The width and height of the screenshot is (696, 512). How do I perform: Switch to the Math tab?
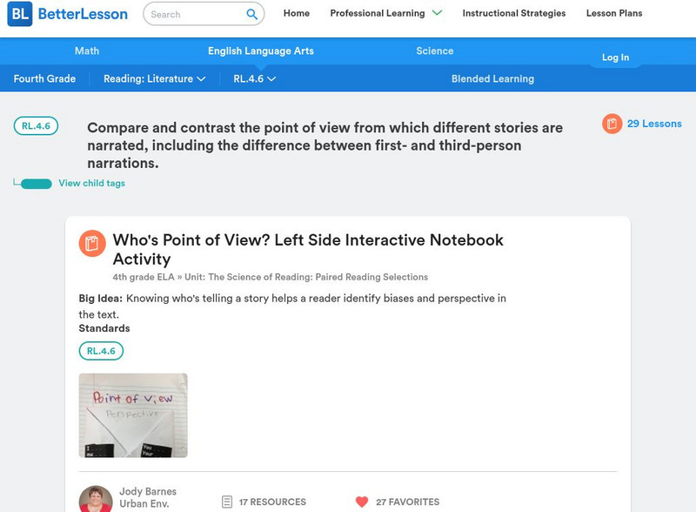pos(87,51)
